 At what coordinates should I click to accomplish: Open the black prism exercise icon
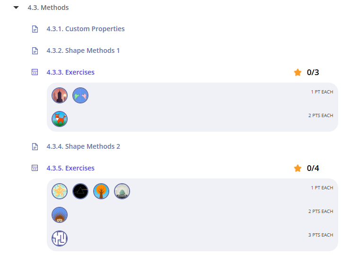click(80, 191)
